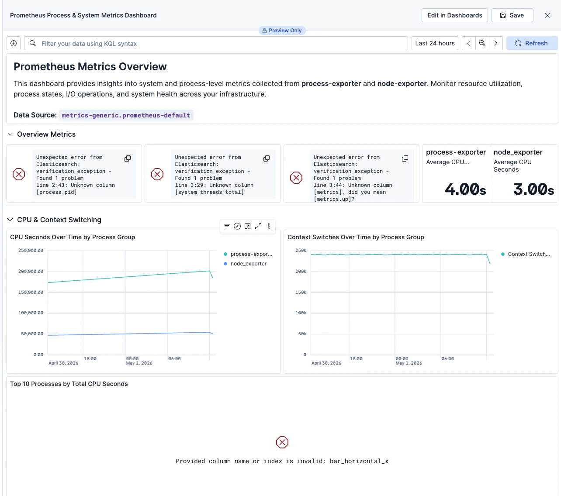Click the metrics-generic.prometheus-default data source text
This screenshot has width=561, height=496.
pos(126,115)
